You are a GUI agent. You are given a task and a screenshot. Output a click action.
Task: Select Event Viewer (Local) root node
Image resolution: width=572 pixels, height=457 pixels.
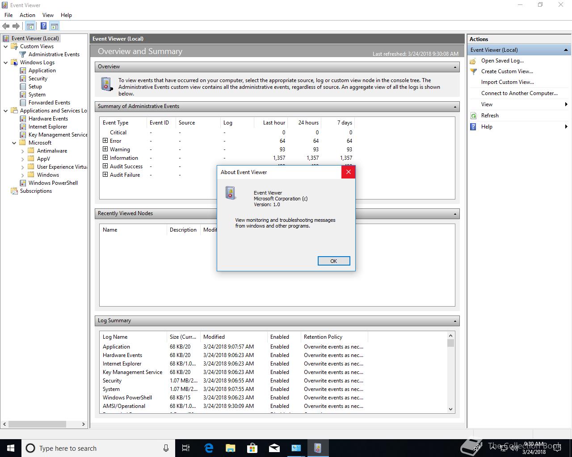[x=35, y=38]
